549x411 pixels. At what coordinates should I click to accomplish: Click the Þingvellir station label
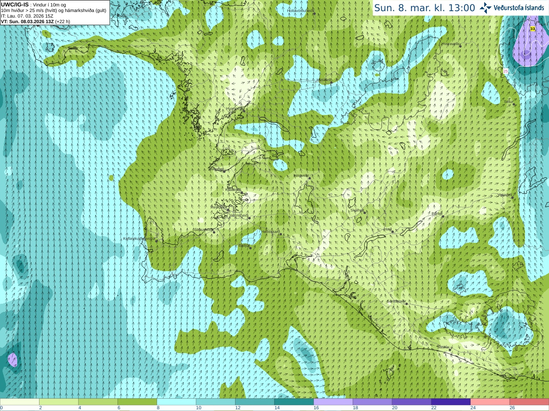click(301, 175)
